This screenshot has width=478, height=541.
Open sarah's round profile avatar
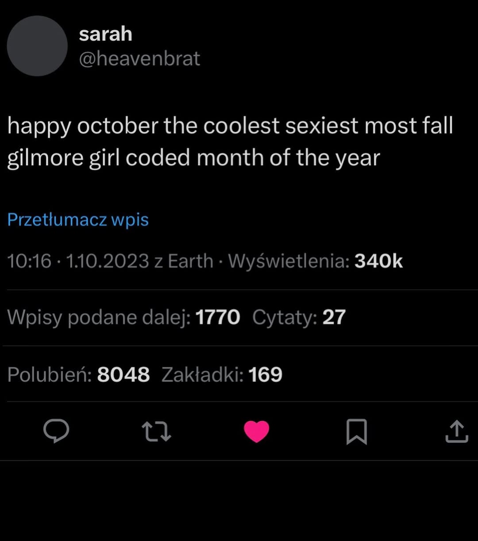coord(37,46)
